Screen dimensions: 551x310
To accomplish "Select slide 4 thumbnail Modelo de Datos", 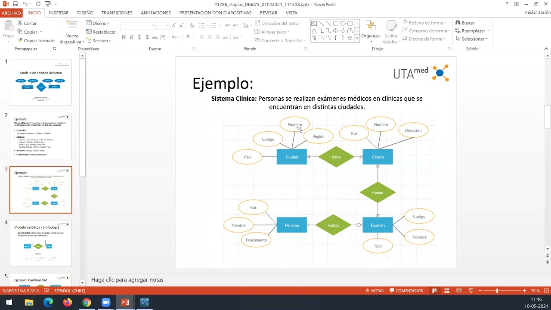I will tap(41, 243).
